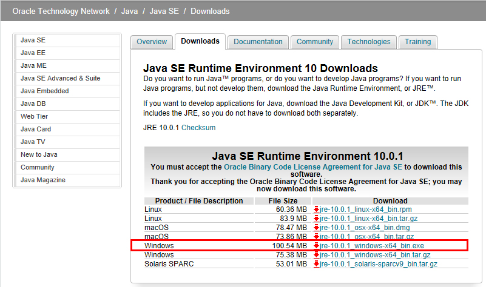Open Java Embedded in the sidebar

67,91
